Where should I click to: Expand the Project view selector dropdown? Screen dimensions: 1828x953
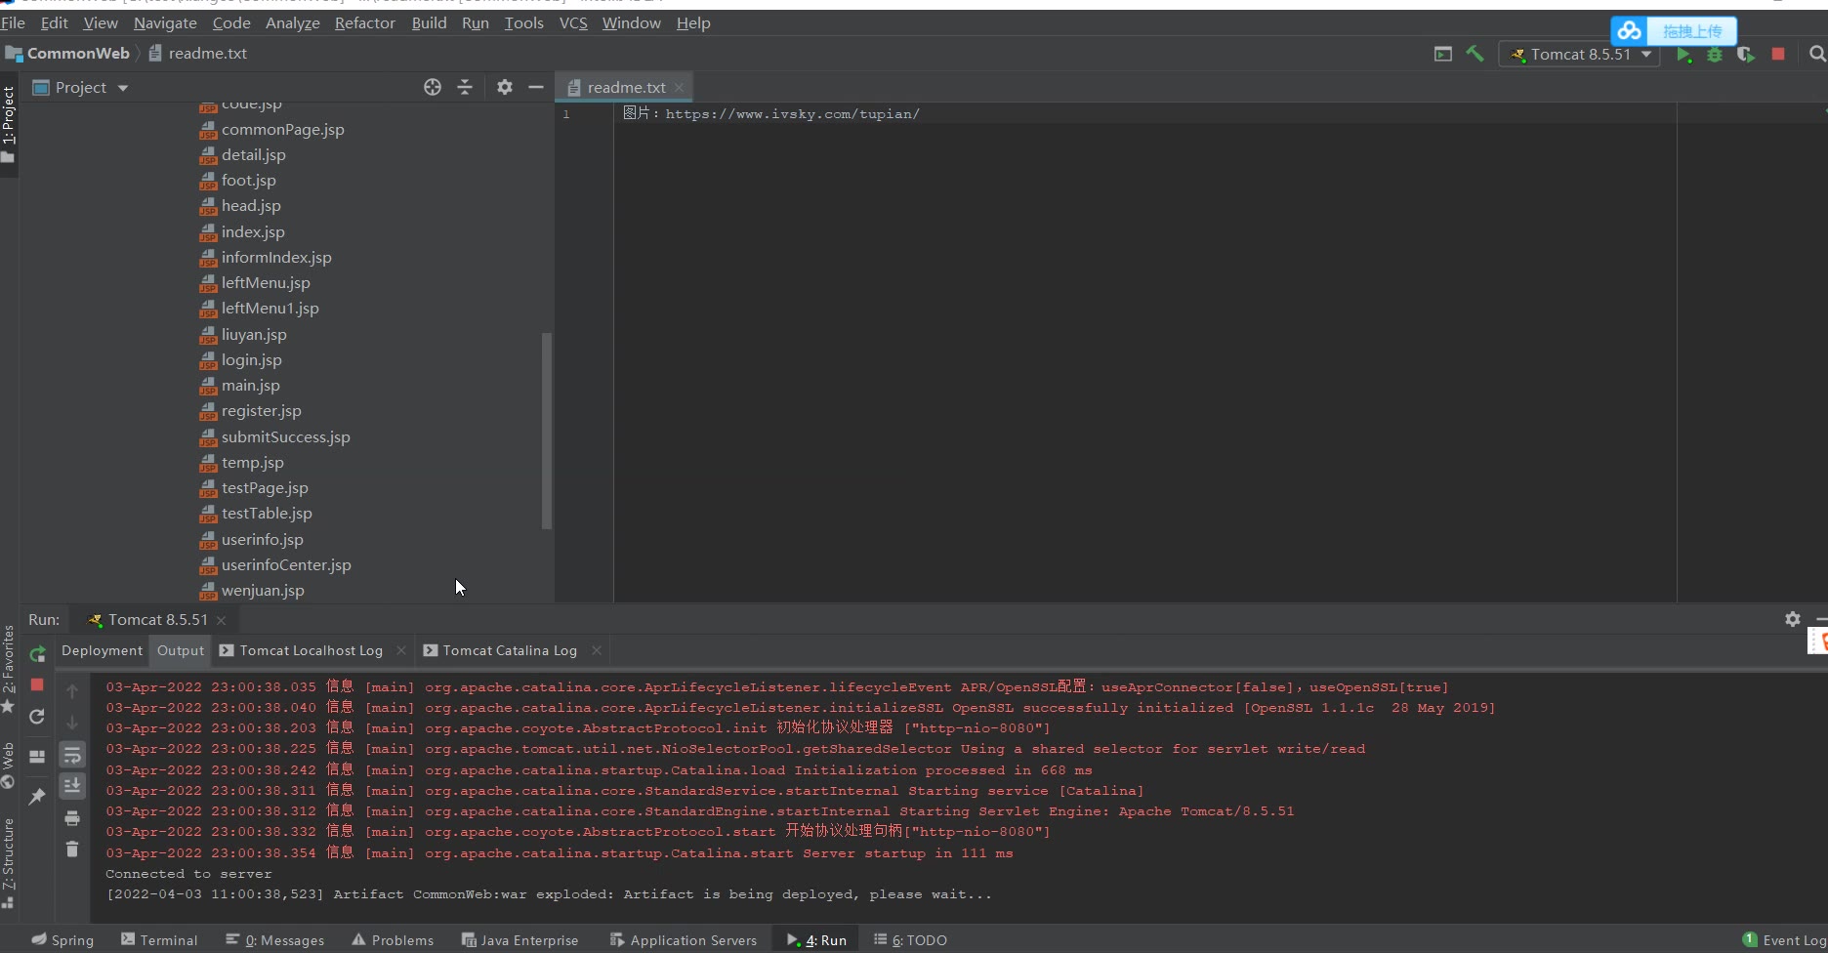[x=123, y=88]
